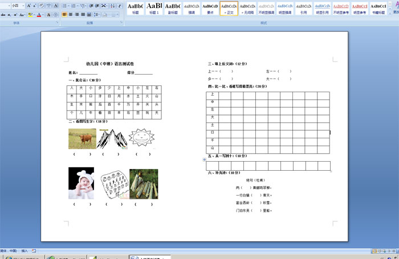399x259 pixels.
Task: Select the wood logs photo
Action: (144, 184)
